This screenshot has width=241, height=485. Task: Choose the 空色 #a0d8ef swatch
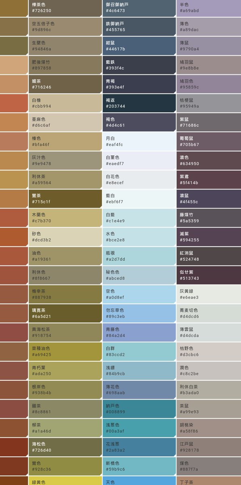point(139,294)
